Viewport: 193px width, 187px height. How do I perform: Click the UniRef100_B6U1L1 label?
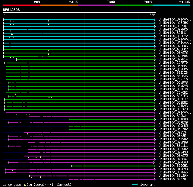(173, 146)
